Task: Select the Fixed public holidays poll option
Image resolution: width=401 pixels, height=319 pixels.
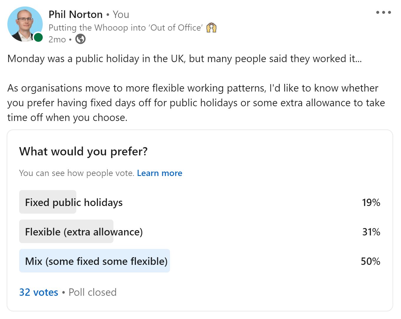Action: (x=74, y=202)
